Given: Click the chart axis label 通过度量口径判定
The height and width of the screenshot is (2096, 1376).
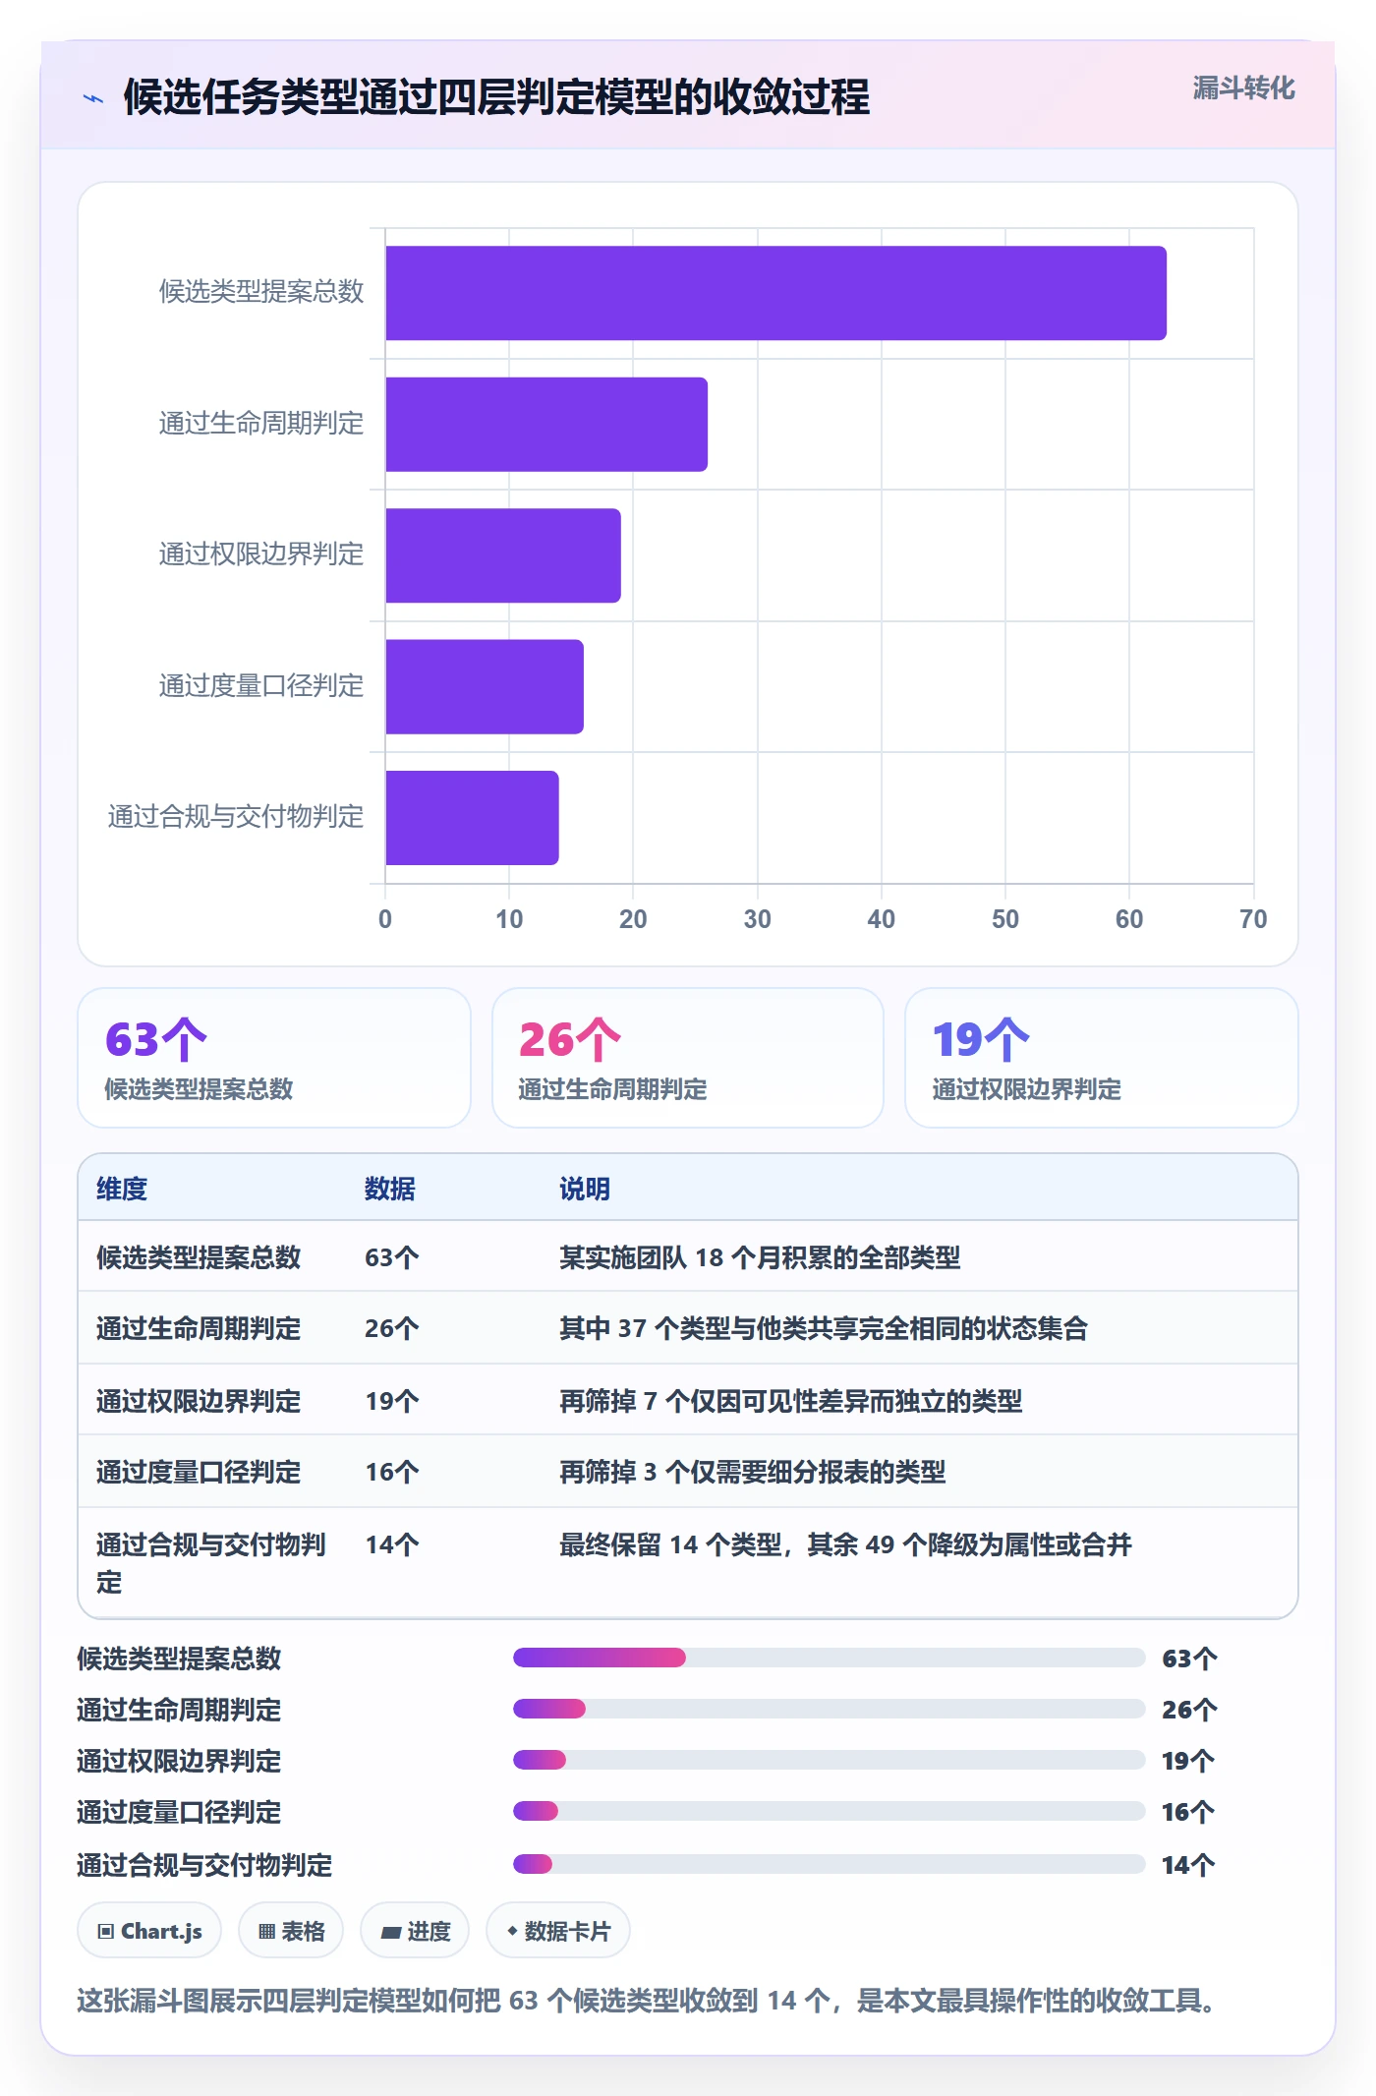Looking at the screenshot, I should (261, 685).
